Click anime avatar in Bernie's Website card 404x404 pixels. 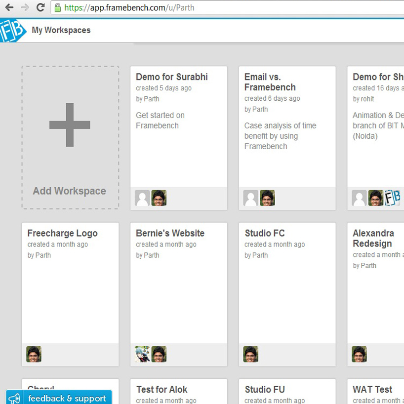[x=142, y=354]
